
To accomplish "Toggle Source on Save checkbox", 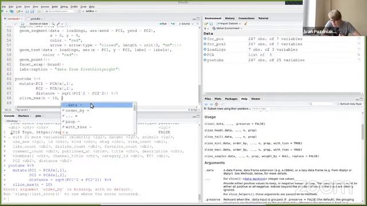I will tap(28, 23).
